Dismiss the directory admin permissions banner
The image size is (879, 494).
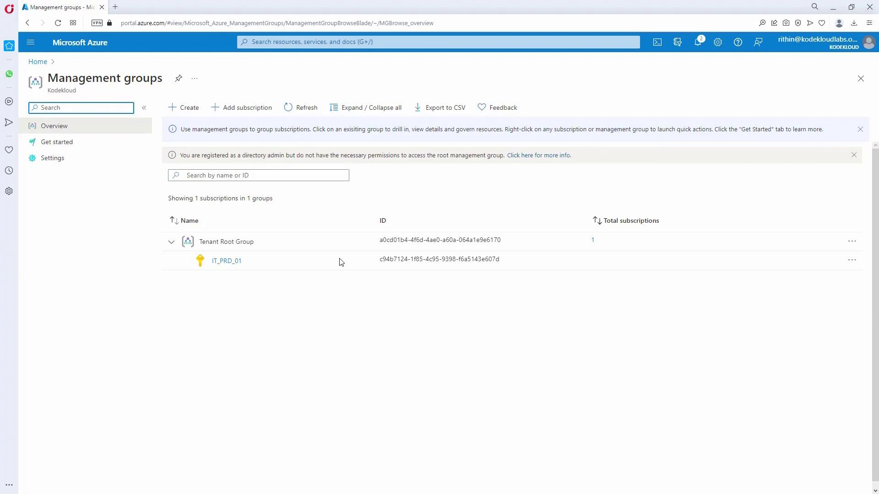854,155
